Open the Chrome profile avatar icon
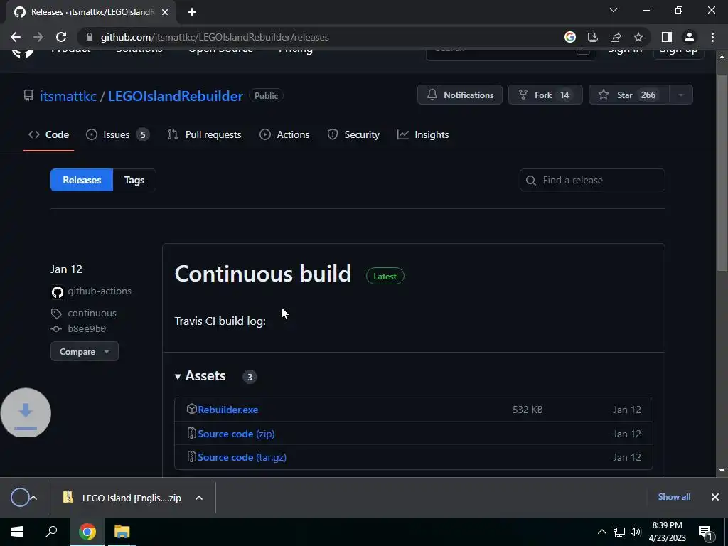 pos(690,37)
